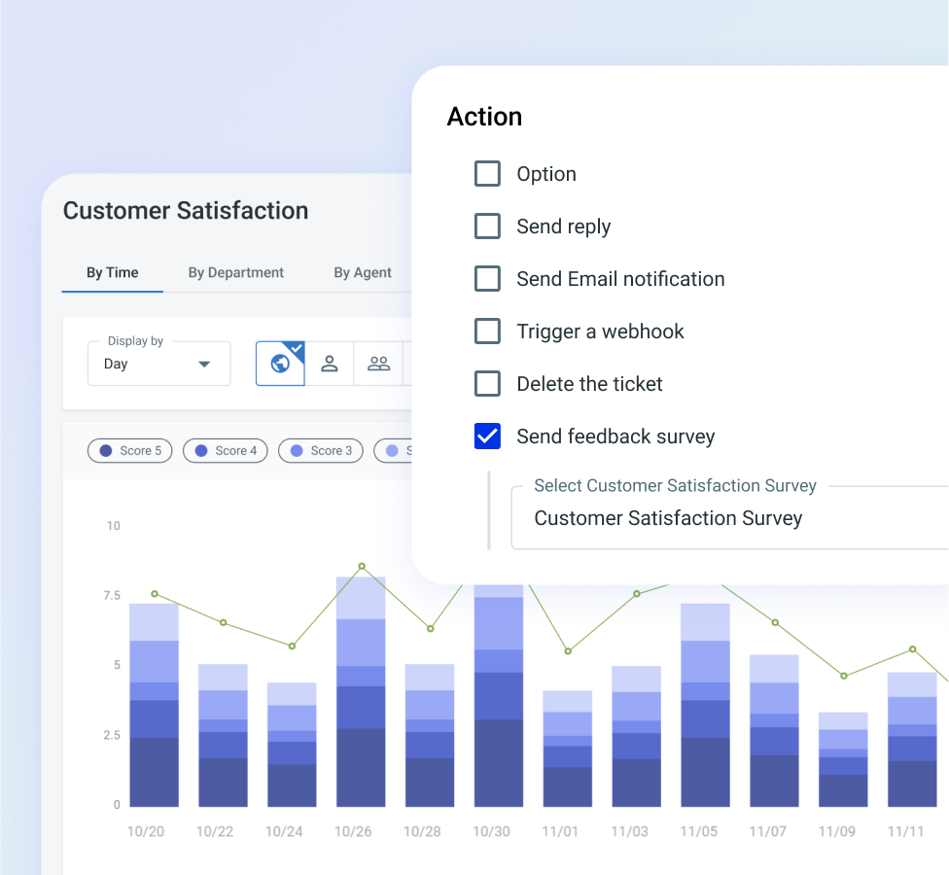The width and height of the screenshot is (949, 875).
Task: Select the single person filter icon
Action: tap(330, 364)
